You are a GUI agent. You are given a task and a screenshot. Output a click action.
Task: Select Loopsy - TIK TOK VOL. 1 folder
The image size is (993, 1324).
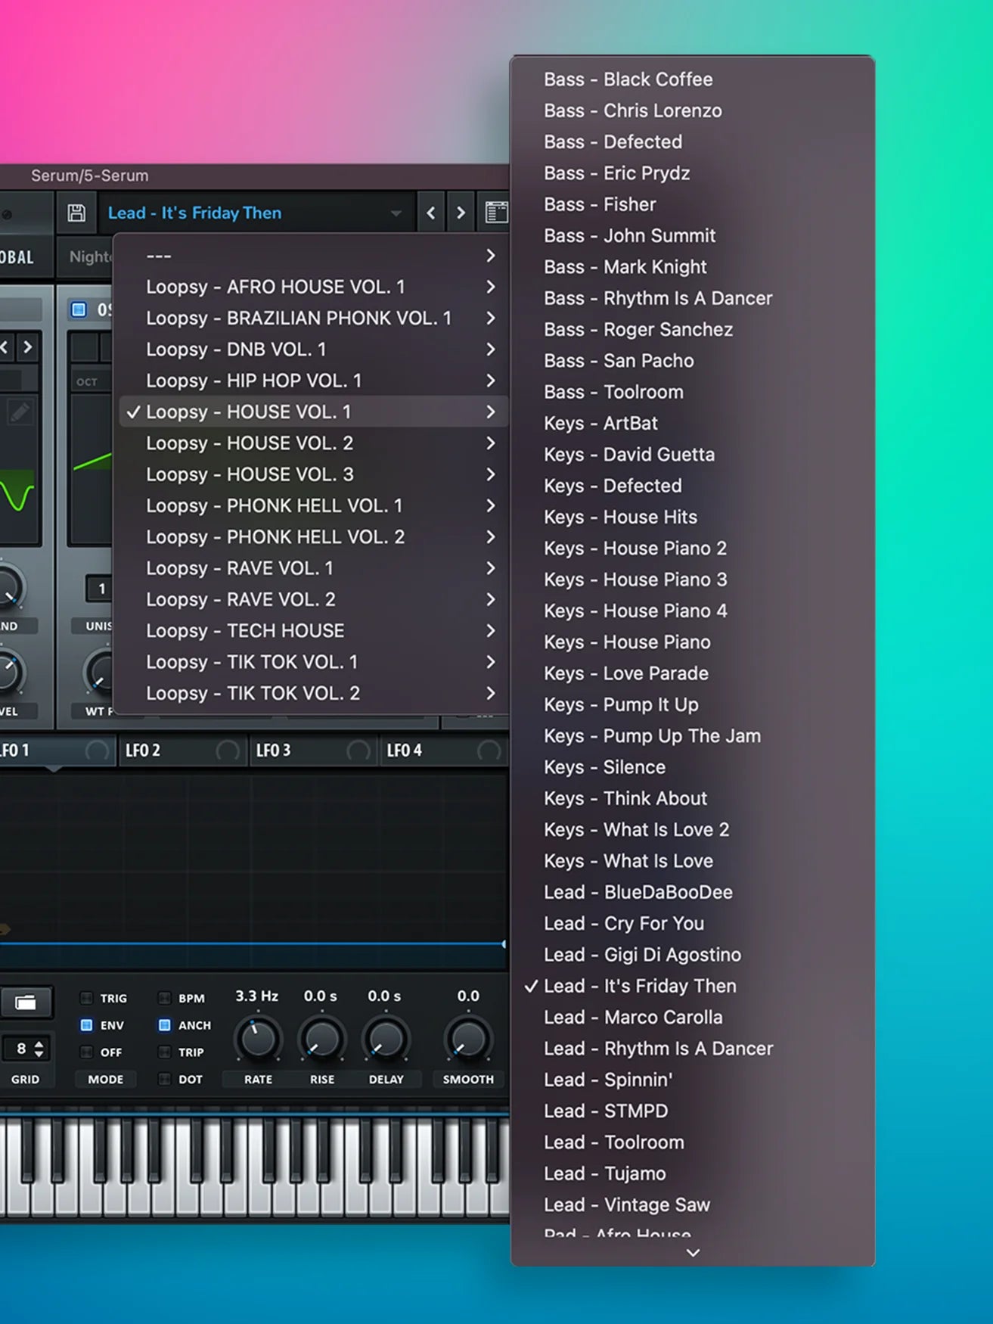[x=313, y=662]
